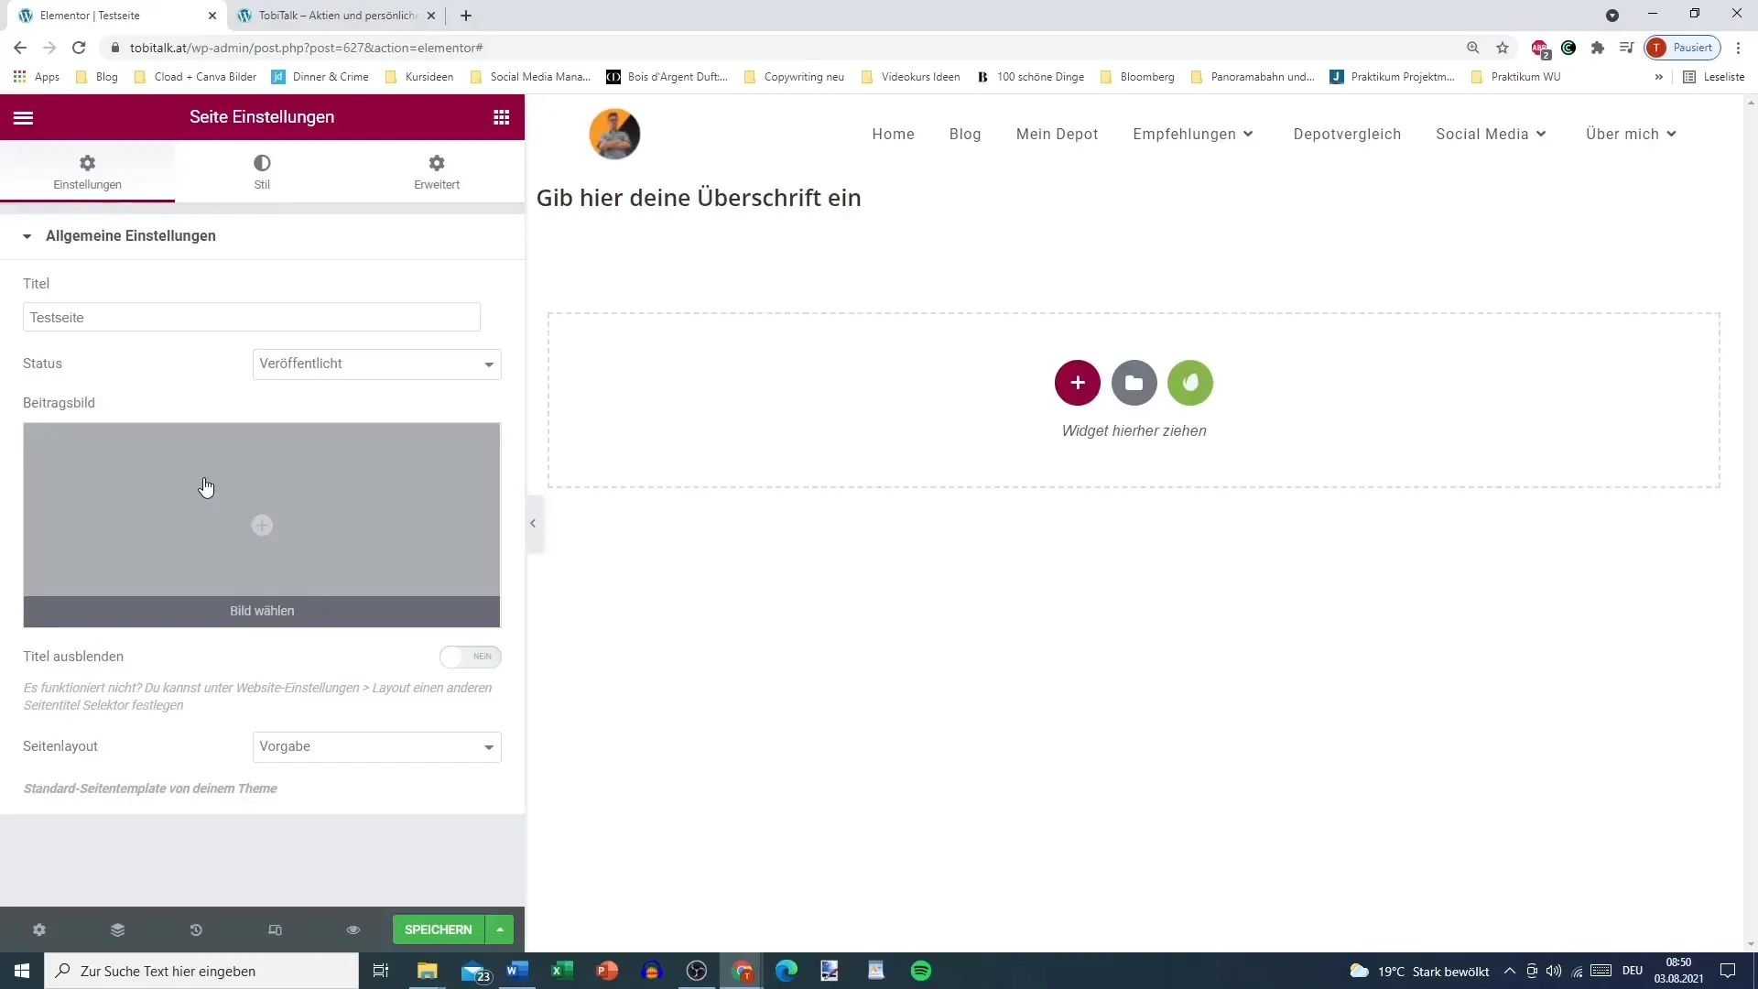The image size is (1758, 989).
Task: Open the Bloomberg bookmark folder
Action: point(1137,77)
